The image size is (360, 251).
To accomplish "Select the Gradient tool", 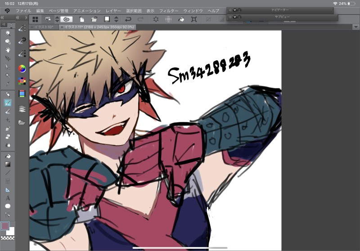I will click(x=8, y=164).
